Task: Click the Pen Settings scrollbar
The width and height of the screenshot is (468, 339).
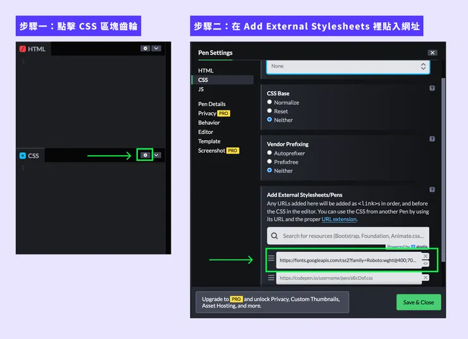Action: (443, 170)
